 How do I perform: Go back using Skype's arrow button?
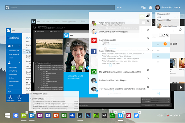68,44
